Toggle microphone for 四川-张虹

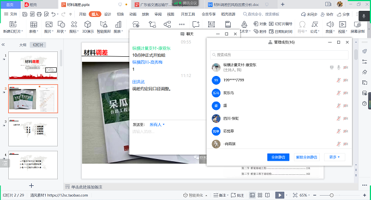[339, 118]
